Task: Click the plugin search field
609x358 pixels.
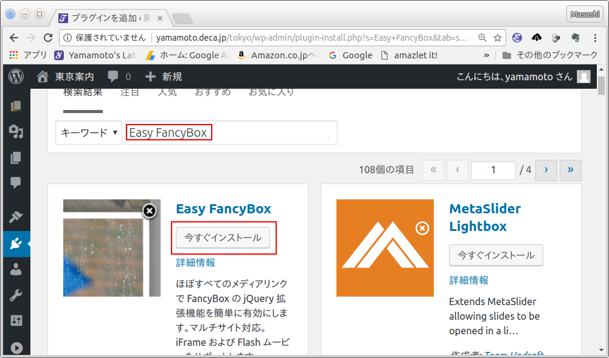Action: tap(231, 133)
